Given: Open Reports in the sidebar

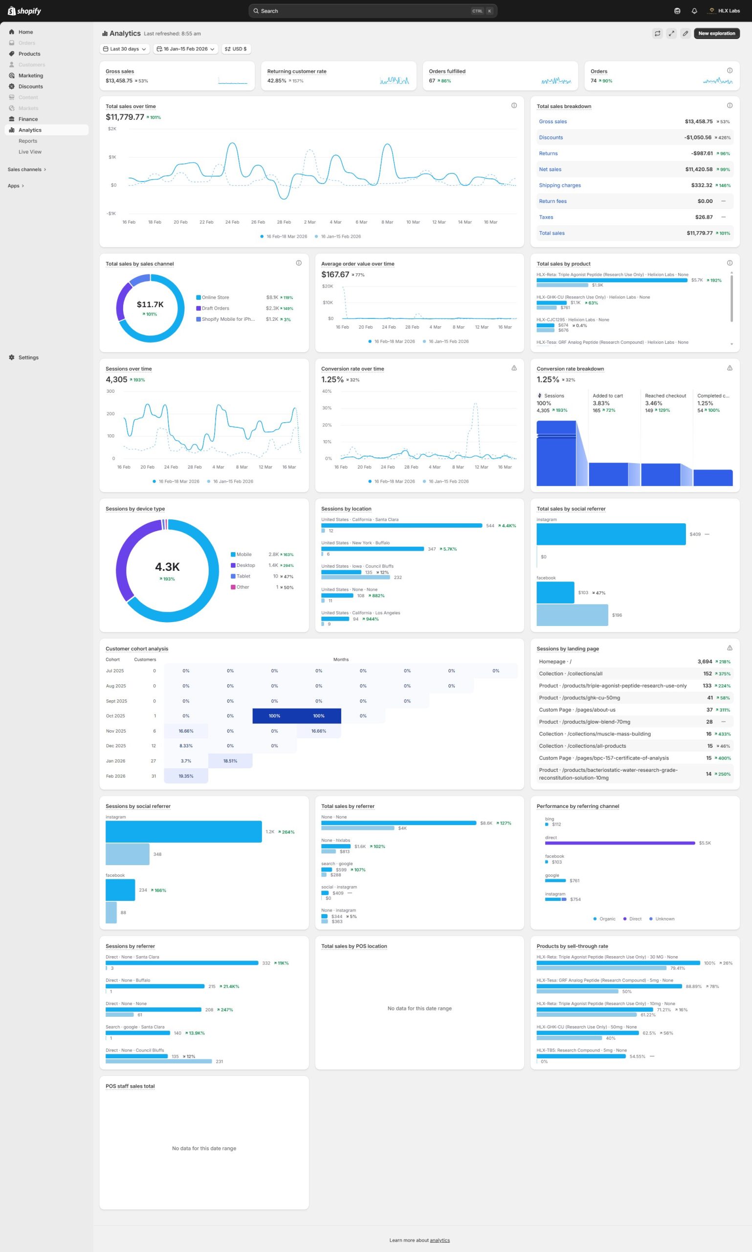Looking at the screenshot, I should (x=28, y=141).
